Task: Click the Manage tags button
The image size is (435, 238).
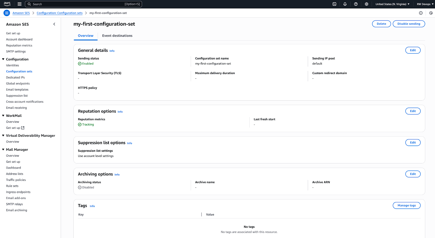Action: tap(406, 205)
